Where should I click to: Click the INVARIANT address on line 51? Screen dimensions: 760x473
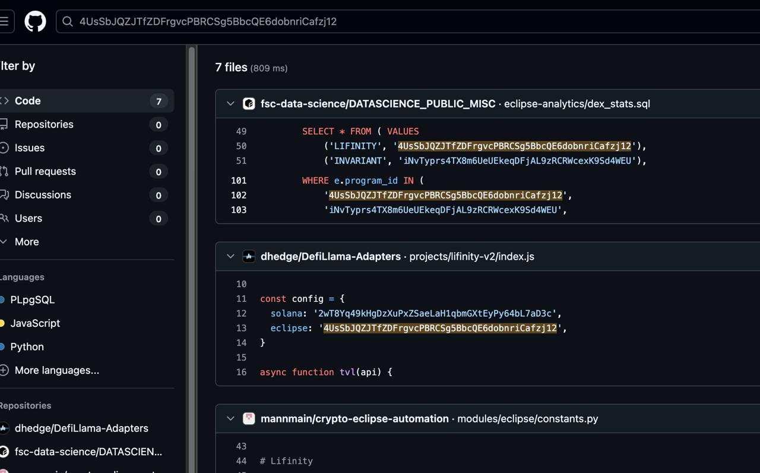tap(517, 160)
